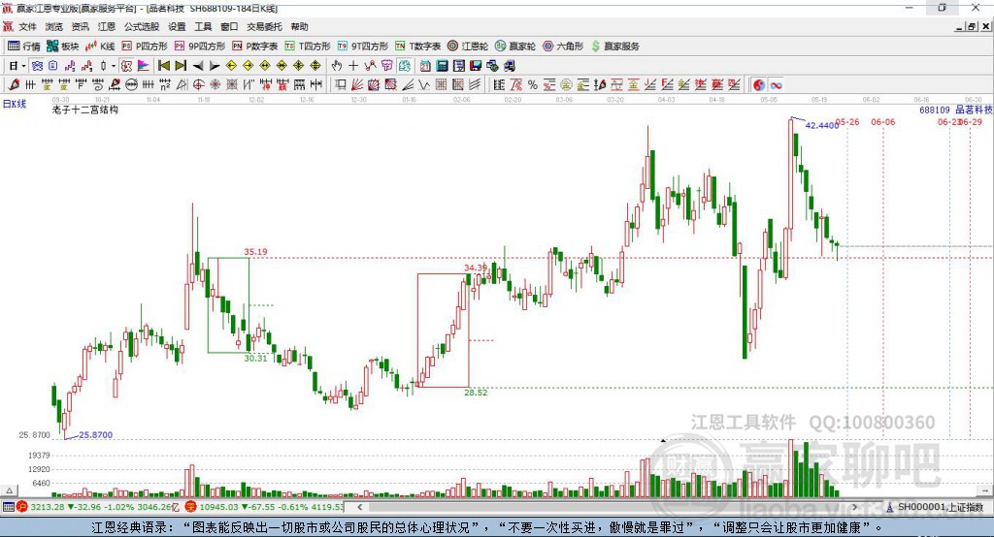Open the P四方形 tool
Viewport: 994px width, 537px height.
tap(145, 47)
